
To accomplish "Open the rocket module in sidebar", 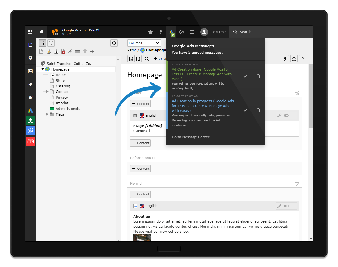I will pos(30,84).
